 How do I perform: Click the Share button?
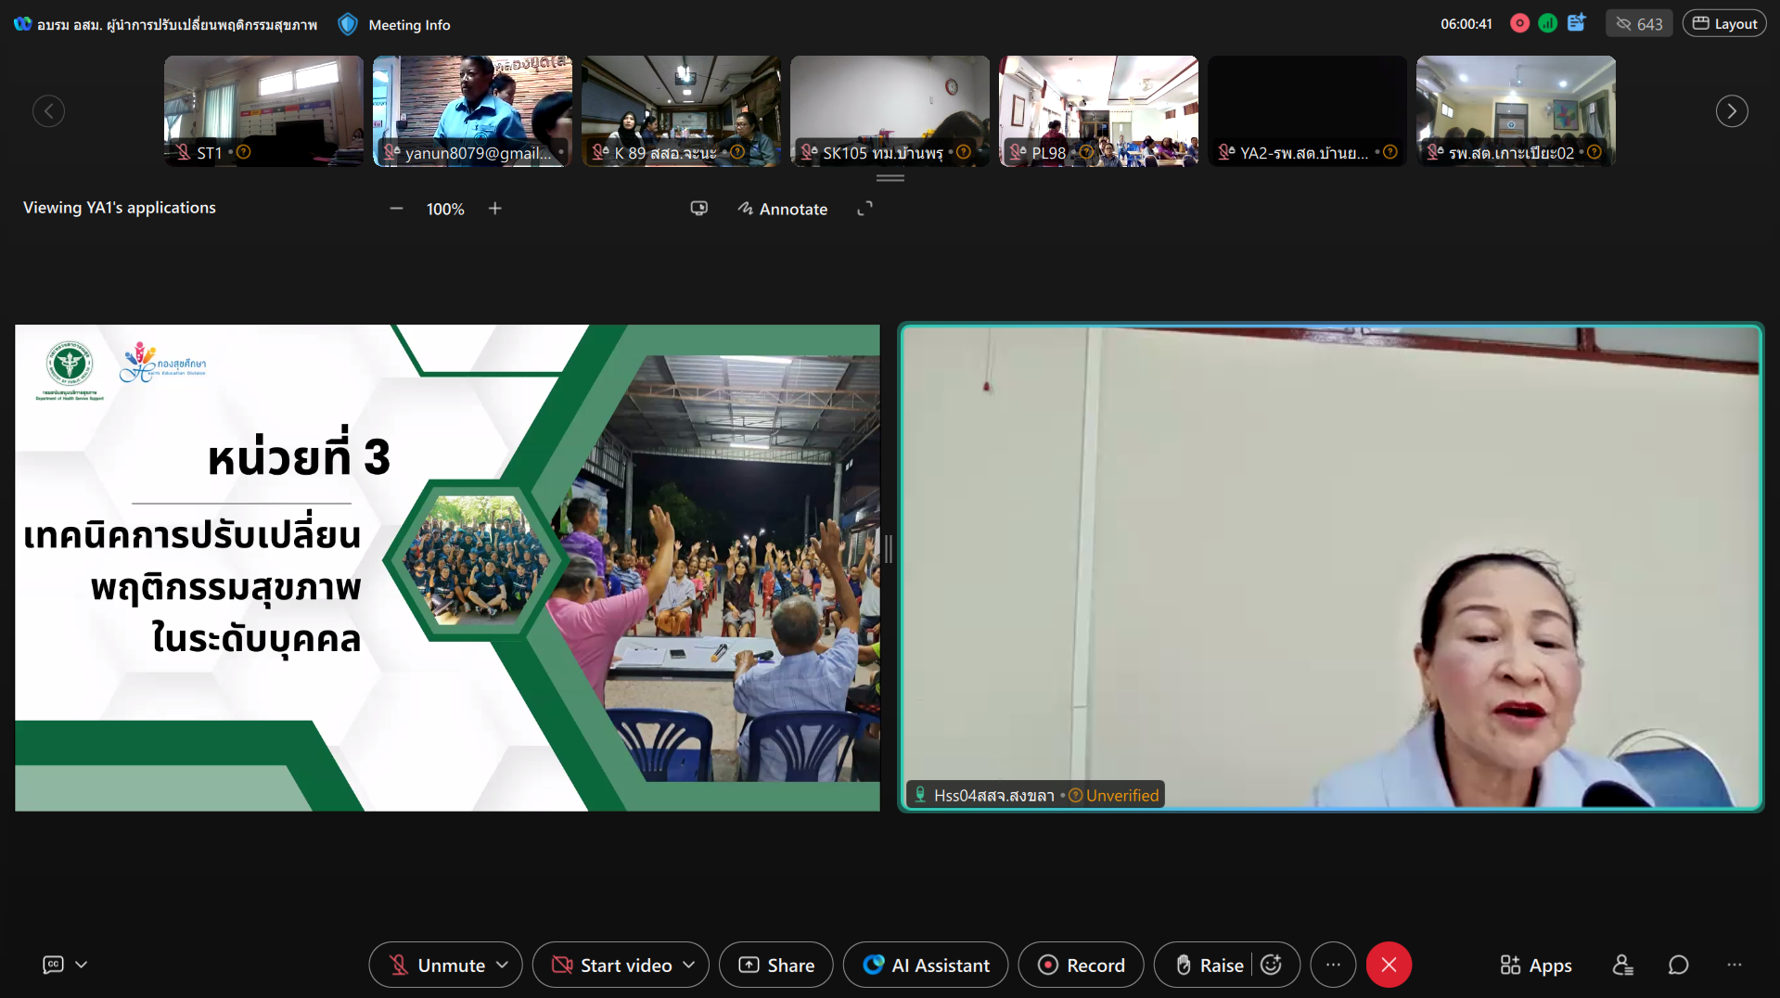[776, 965]
